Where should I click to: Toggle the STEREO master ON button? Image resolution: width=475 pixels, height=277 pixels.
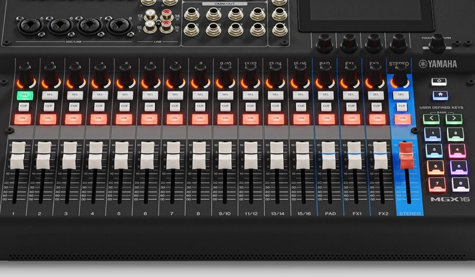coord(403,119)
